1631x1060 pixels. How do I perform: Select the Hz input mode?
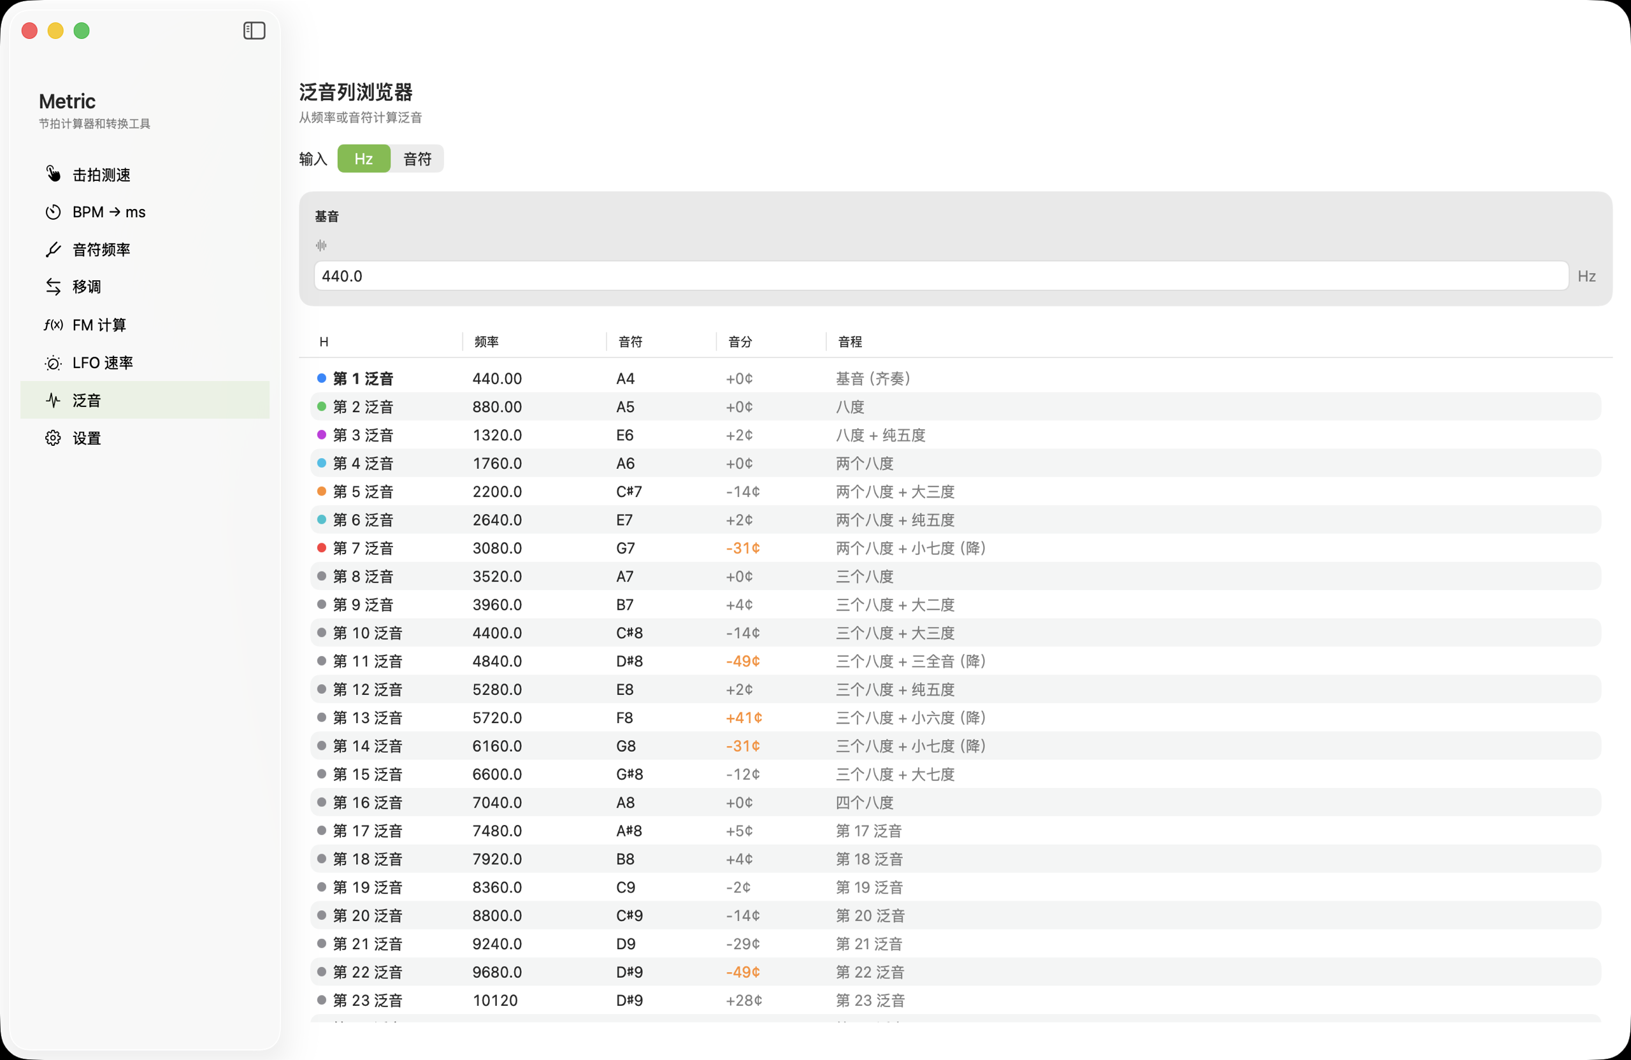[x=364, y=159]
